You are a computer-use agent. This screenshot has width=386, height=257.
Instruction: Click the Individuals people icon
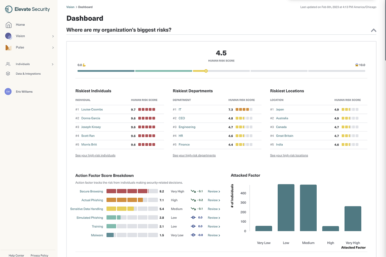coord(8,64)
